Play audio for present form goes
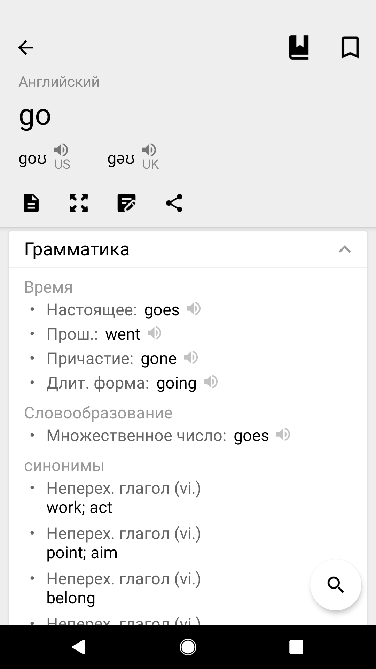Viewport: 376px width, 669px height. [x=194, y=309]
